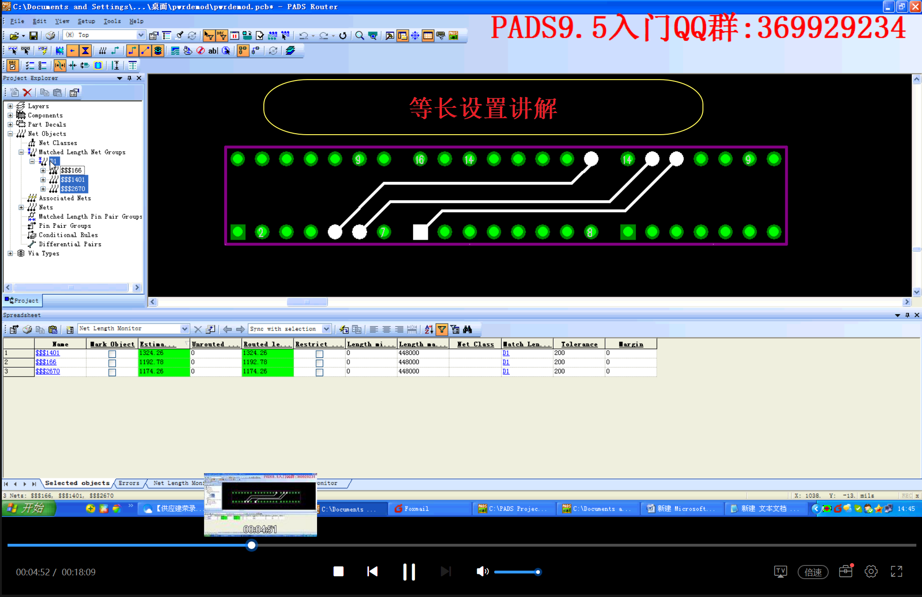Expand the Part Decals tree node

(x=10, y=124)
